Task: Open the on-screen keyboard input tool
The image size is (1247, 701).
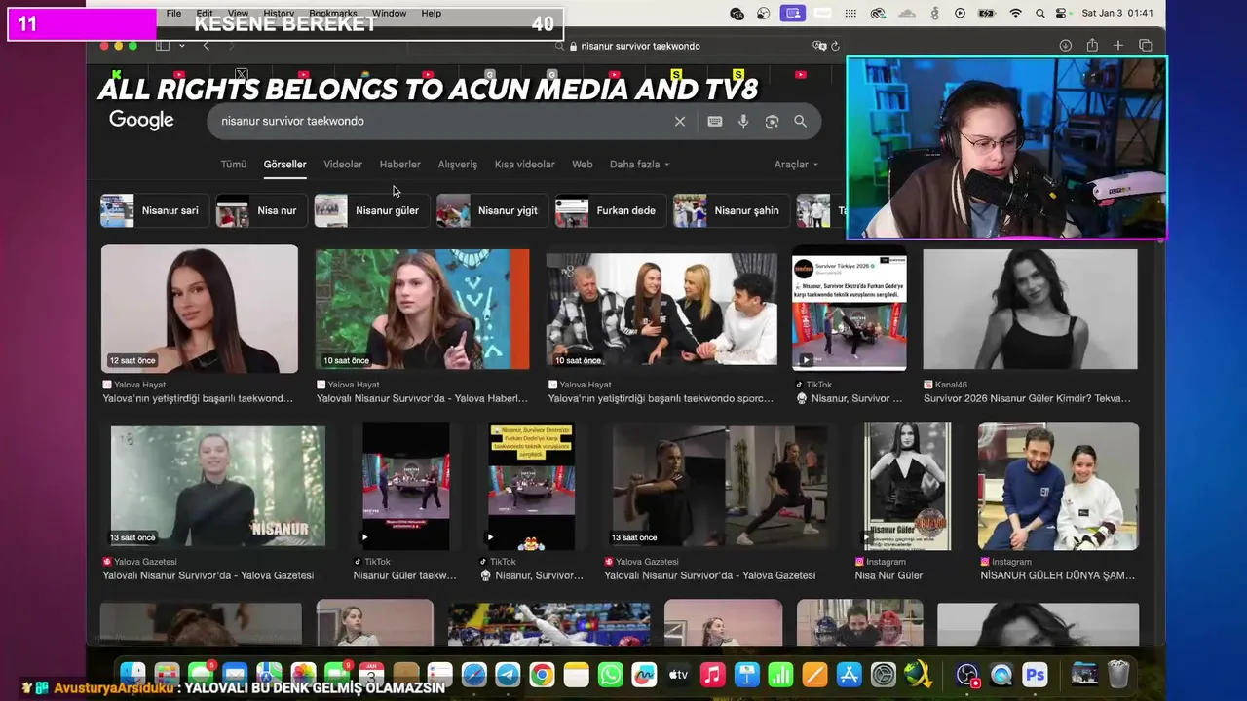Action: [x=715, y=122]
